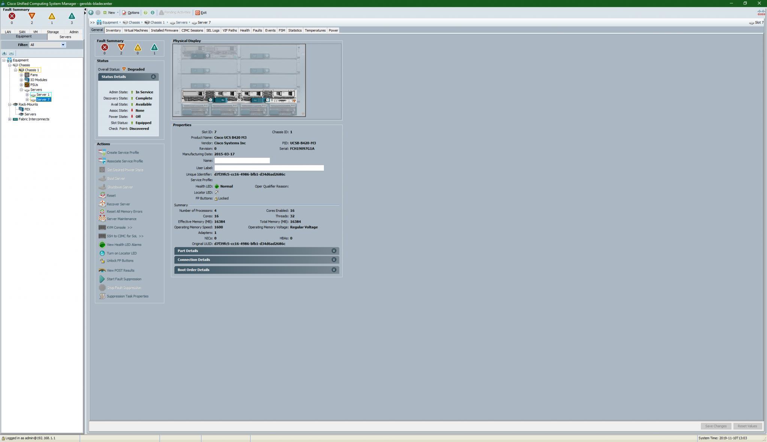Switch to the Inventory tab
767x442 pixels.
click(x=113, y=30)
